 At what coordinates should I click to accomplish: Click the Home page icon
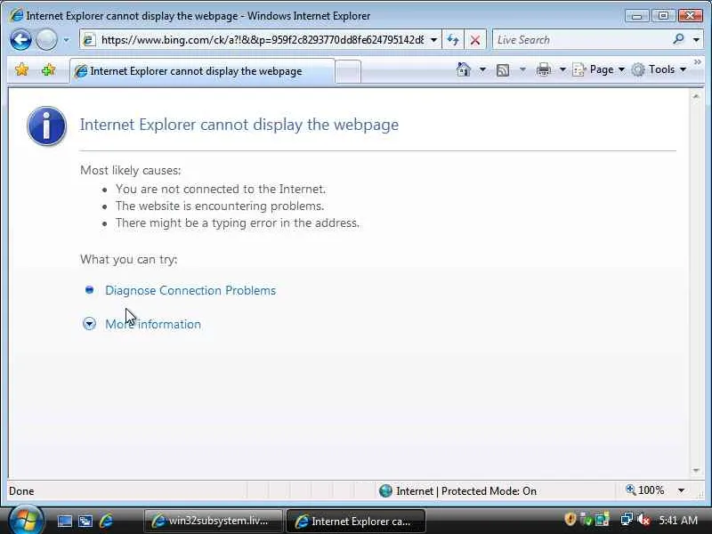[x=464, y=69]
